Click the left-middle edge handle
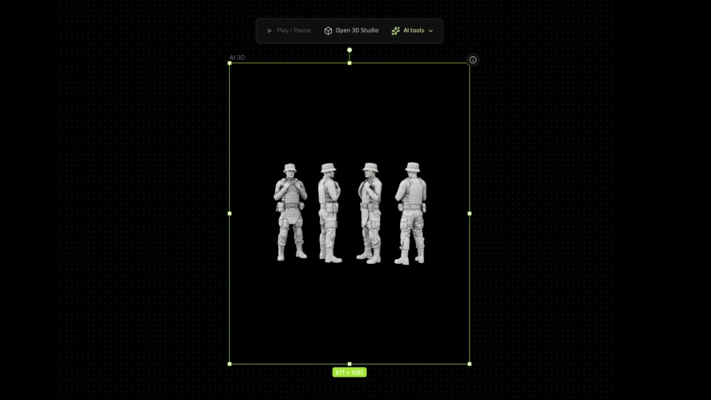 tap(229, 213)
